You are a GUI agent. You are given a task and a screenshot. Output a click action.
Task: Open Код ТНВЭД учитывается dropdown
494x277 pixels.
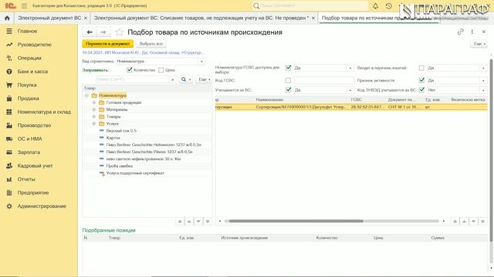click(484, 90)
